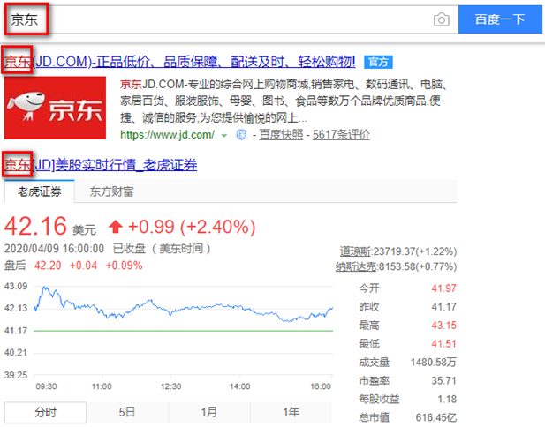Screen dimensions: 545x427
Task: Click the 保 security shield icon
Action: [x=241, y=135]
